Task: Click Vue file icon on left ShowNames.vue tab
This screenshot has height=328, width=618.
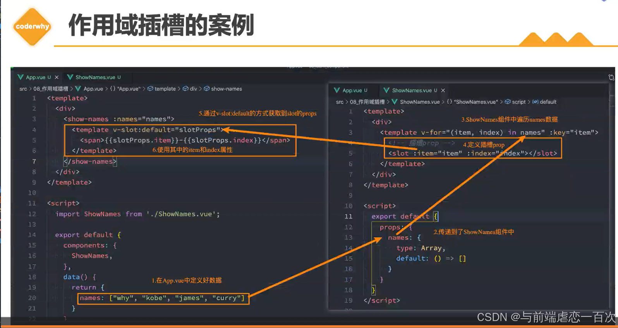Action: [70, 77]
